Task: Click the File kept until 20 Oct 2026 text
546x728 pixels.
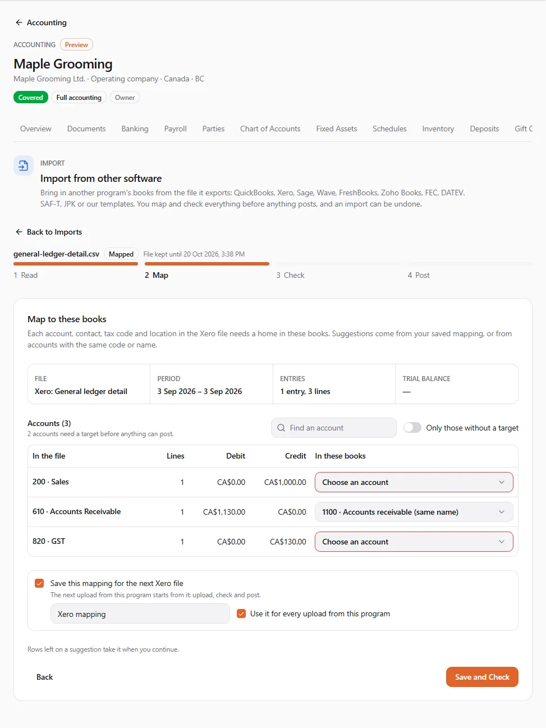Action: point(194,254)
